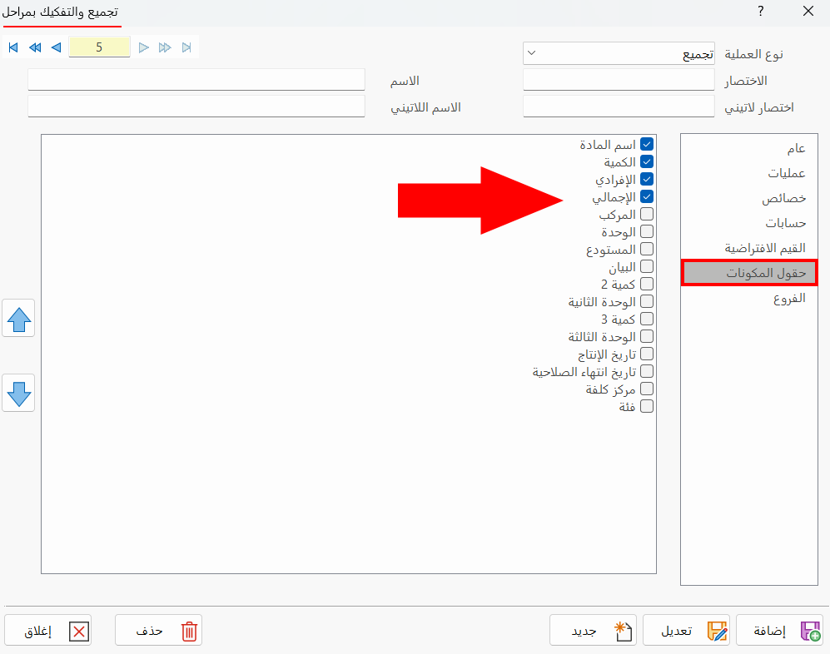This screenshot has height=654, width=830.
Task: Enable the كمية 2 checkbox
Action: coord(646,284)
